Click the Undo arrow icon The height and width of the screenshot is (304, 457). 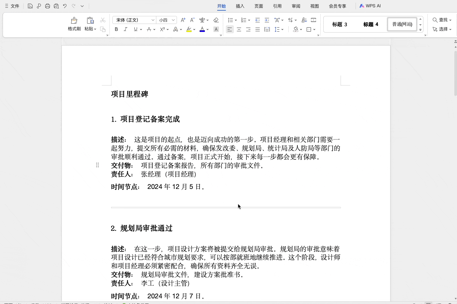[65, 6]
